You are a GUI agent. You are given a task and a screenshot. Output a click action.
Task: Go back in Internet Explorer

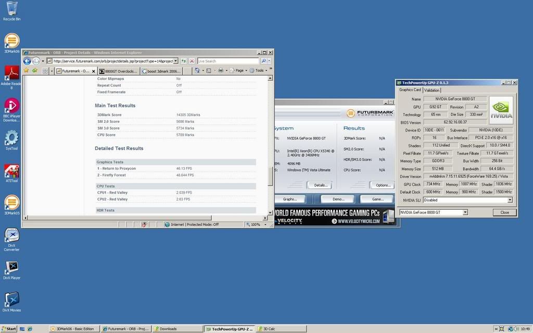27,61
